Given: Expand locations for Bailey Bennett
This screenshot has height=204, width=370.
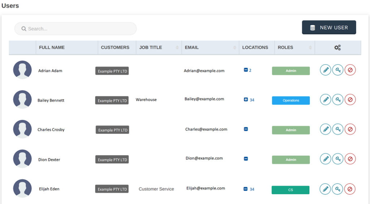Looking at the screenshot, I should point(246,99).
